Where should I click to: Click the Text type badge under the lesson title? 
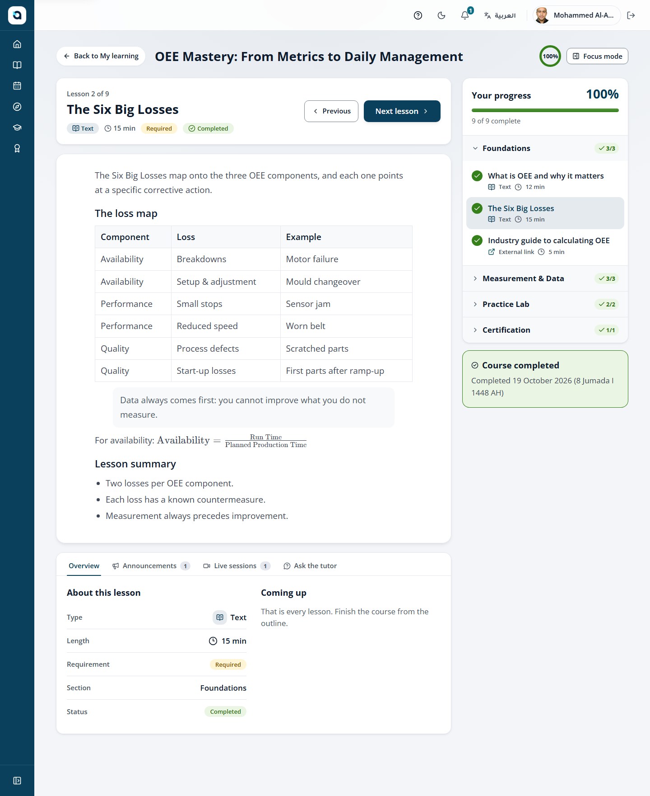(83, 128)
